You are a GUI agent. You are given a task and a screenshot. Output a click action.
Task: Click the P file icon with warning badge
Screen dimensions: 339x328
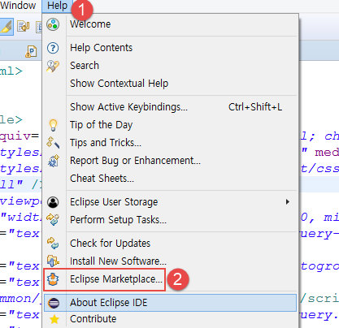coord(31,51)
